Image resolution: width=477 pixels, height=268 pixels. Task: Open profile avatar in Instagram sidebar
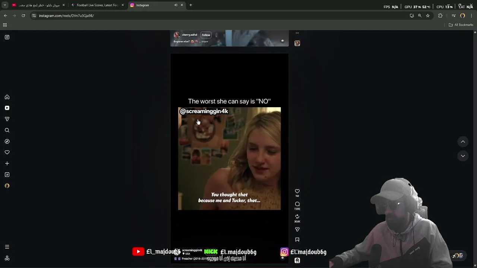tap(7, 186)
